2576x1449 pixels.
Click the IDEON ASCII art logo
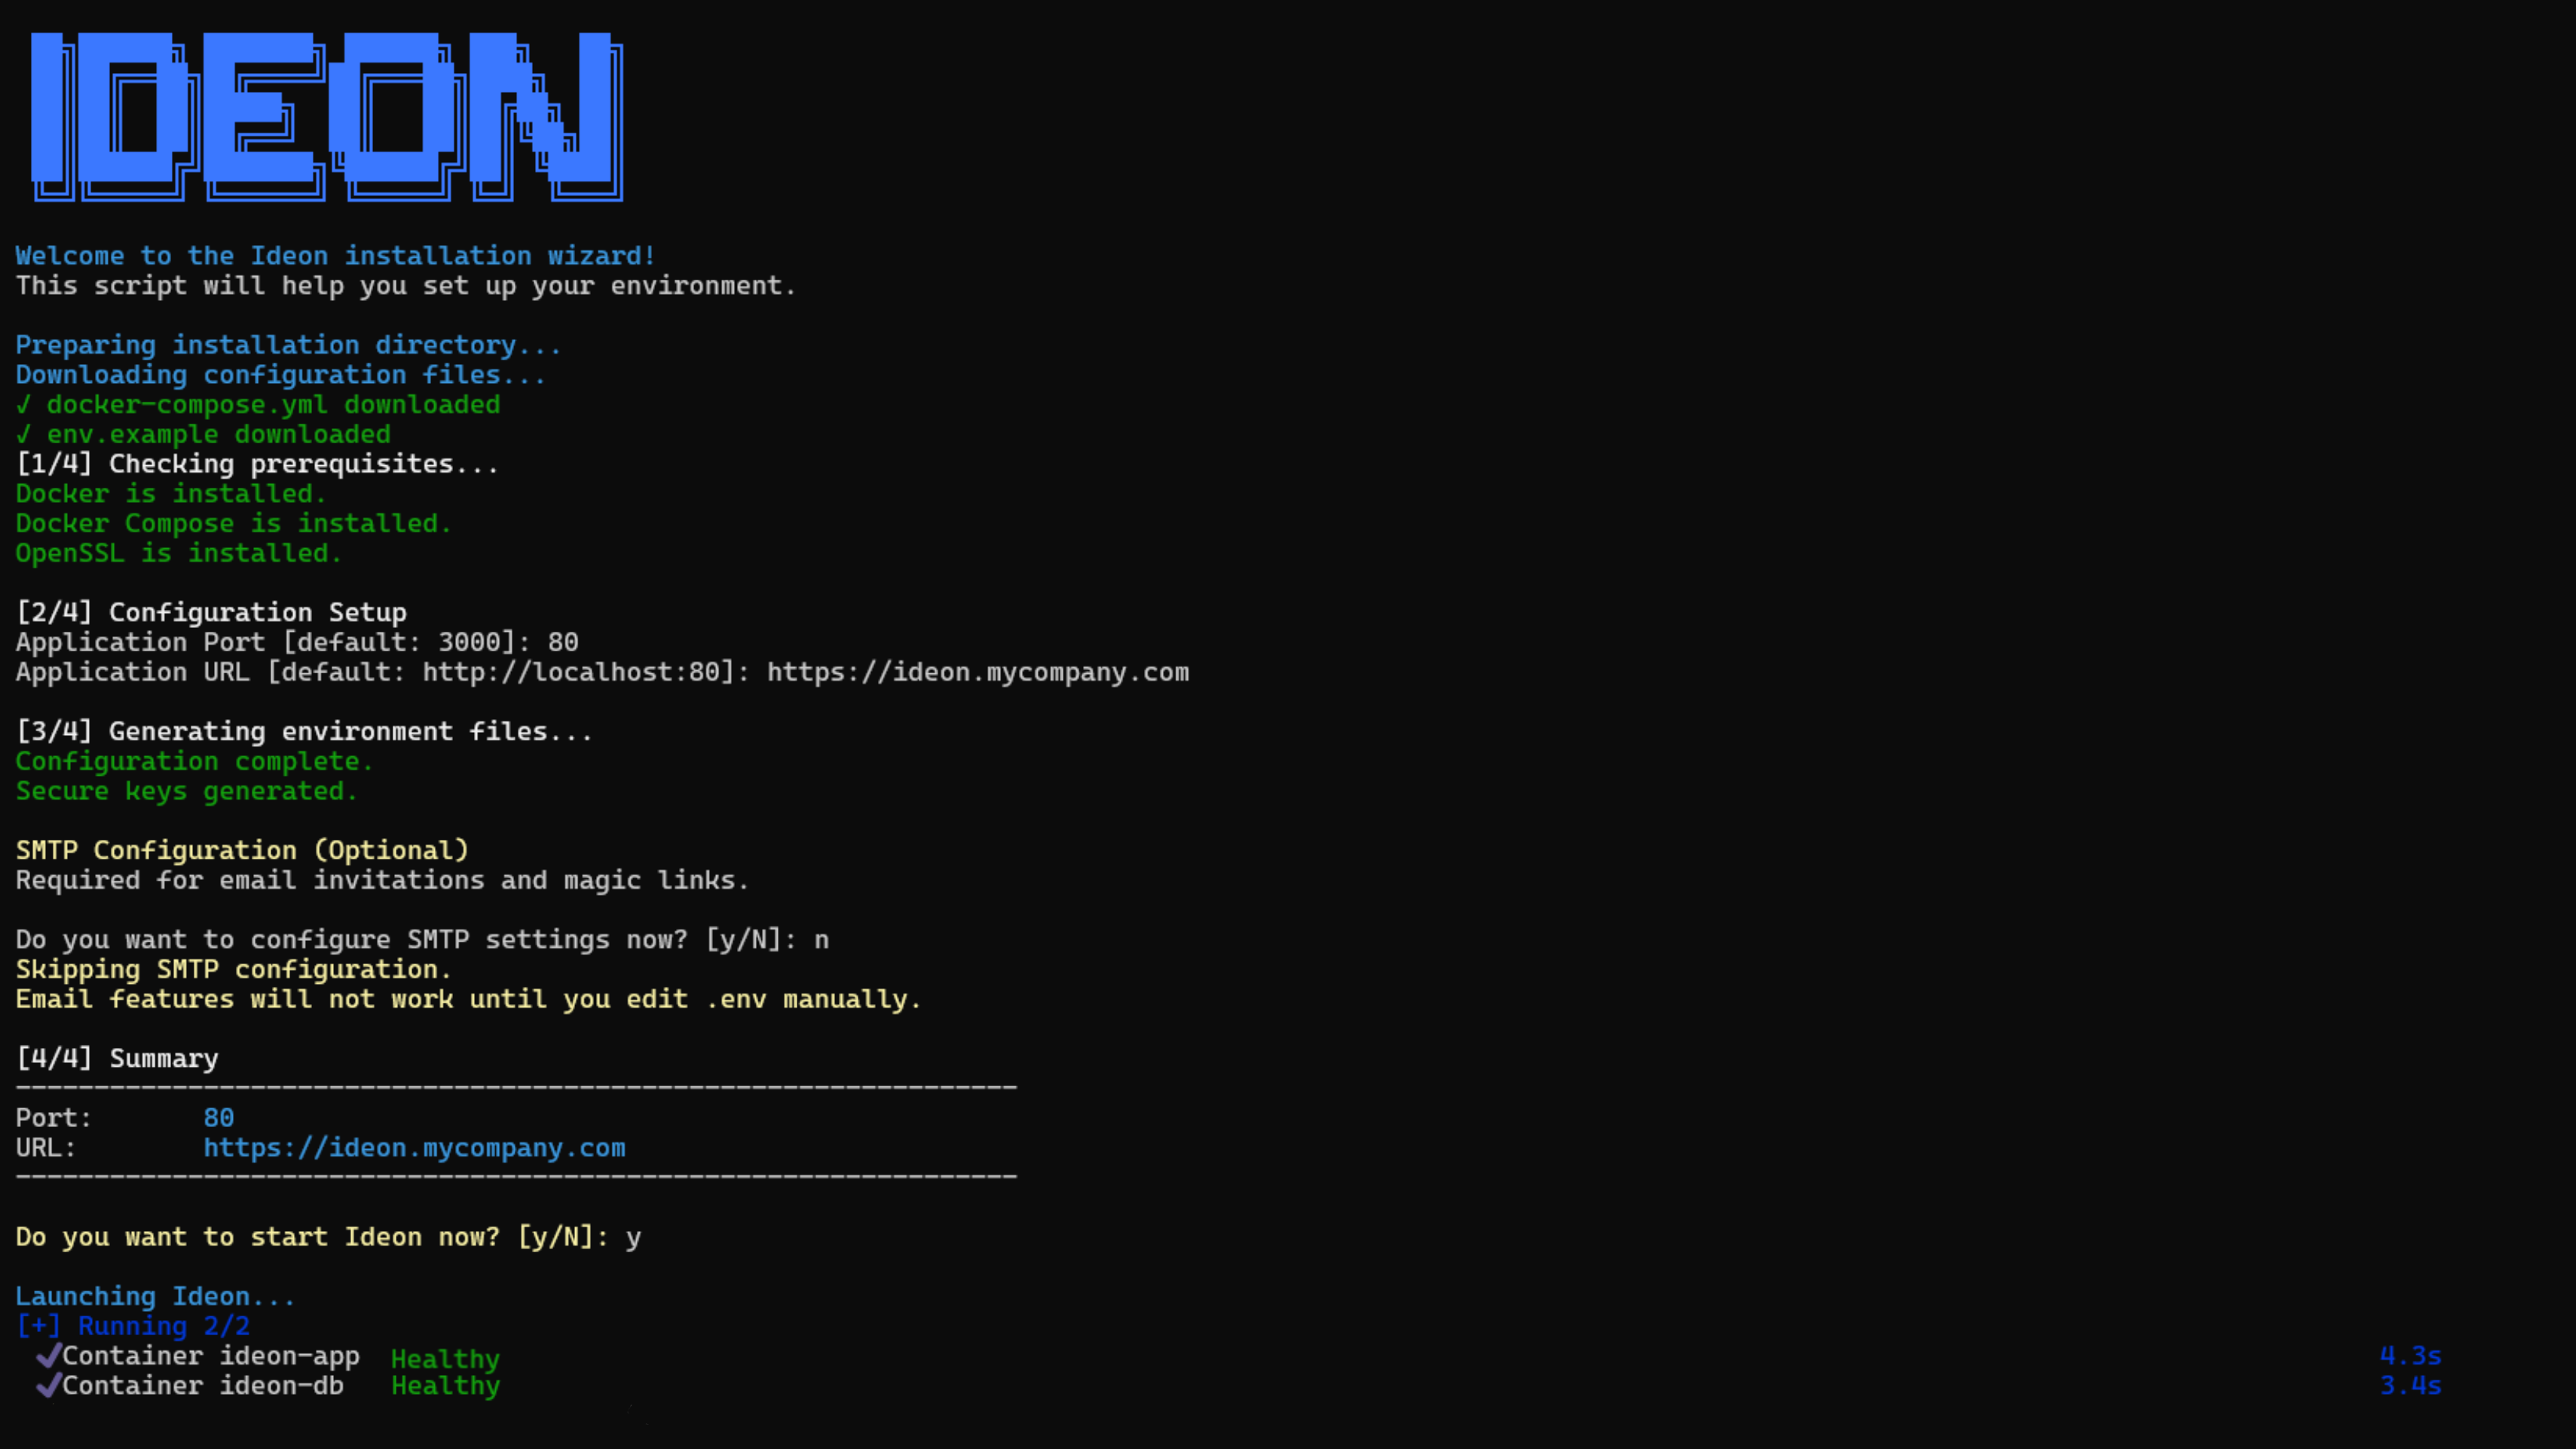326,116
